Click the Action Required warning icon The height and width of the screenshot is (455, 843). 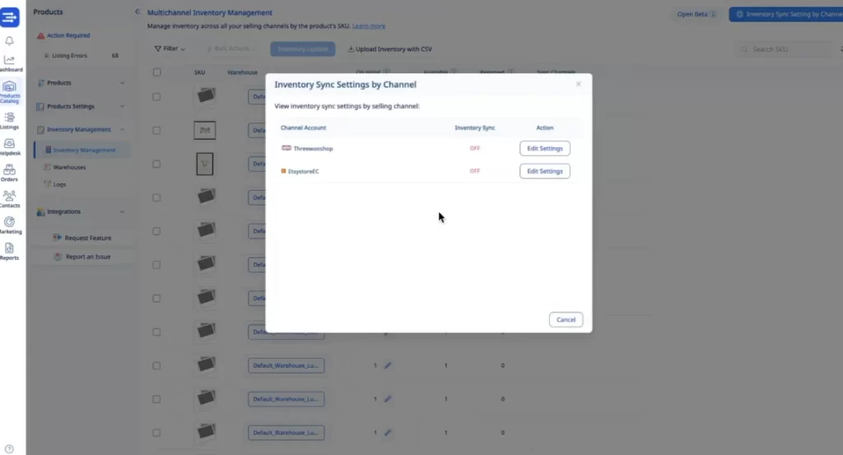point(41,35)
